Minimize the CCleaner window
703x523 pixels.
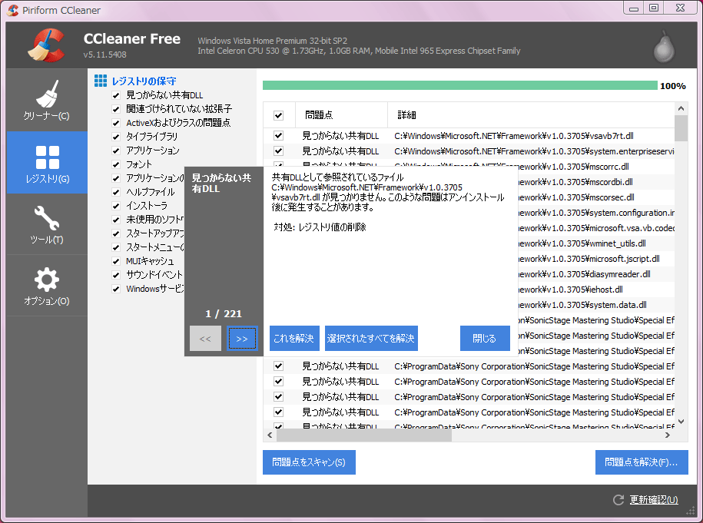click(x=634, y=8)
